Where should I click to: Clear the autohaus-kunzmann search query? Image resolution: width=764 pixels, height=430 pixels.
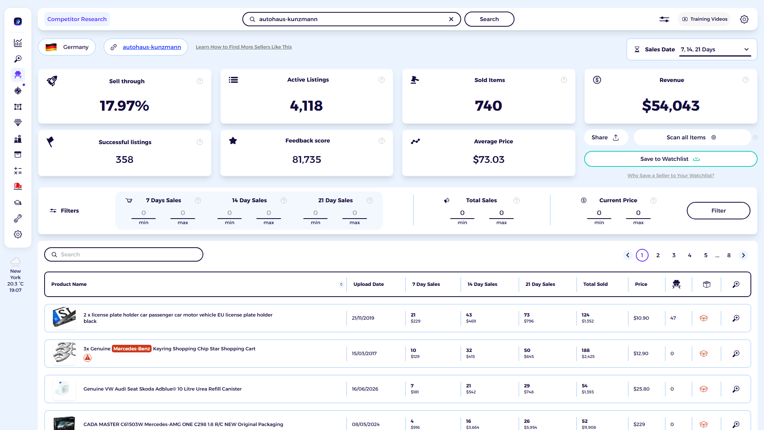point(451,19)
